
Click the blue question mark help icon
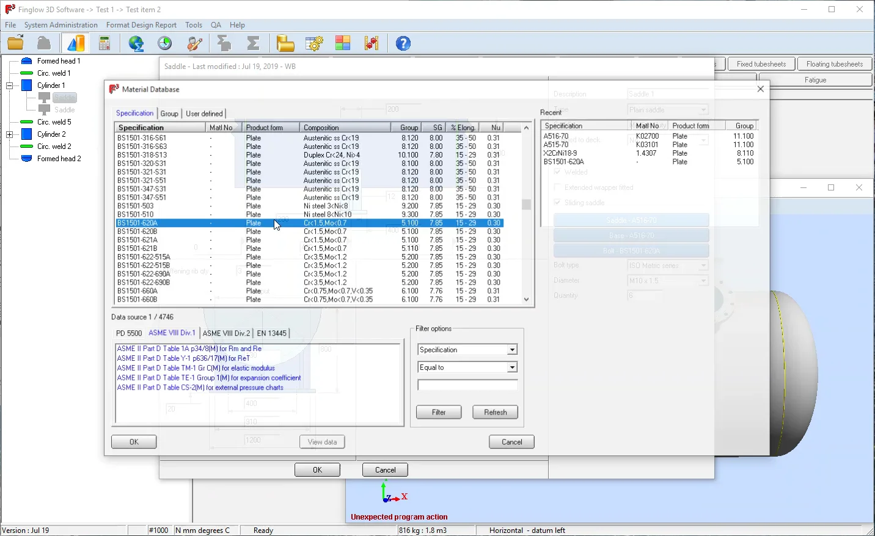click(x=403, y=43)
